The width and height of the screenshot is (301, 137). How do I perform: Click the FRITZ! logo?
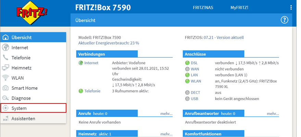tap(32, 13)
